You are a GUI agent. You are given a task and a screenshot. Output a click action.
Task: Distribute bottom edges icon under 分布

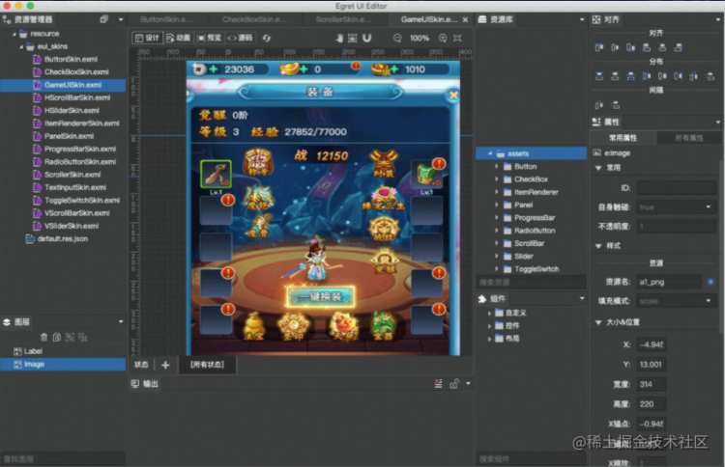tap(630, 76)
